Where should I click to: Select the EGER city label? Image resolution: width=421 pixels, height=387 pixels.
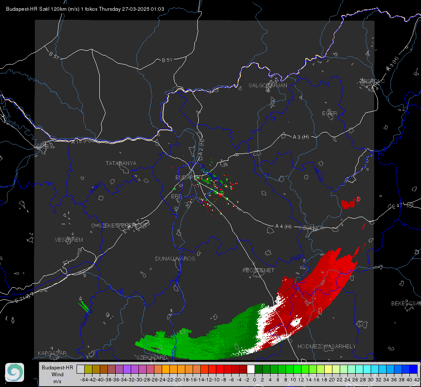pyautogui.click(x=329, y=114)
